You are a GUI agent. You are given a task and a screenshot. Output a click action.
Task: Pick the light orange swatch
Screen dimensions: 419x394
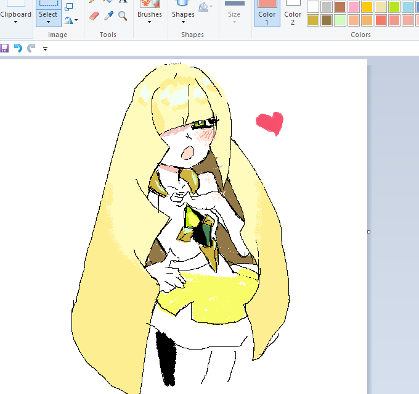click(x=367, y=20)
